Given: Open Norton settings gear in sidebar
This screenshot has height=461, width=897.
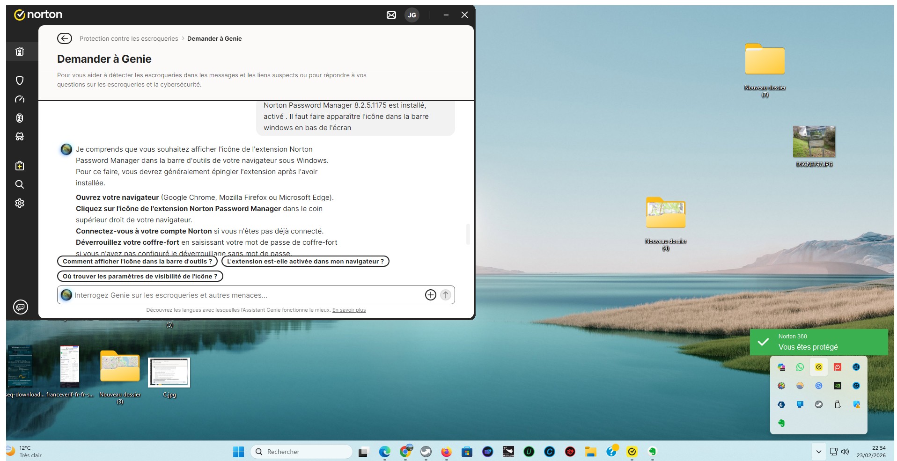Looking at the screenshot, I should (20, 203).
